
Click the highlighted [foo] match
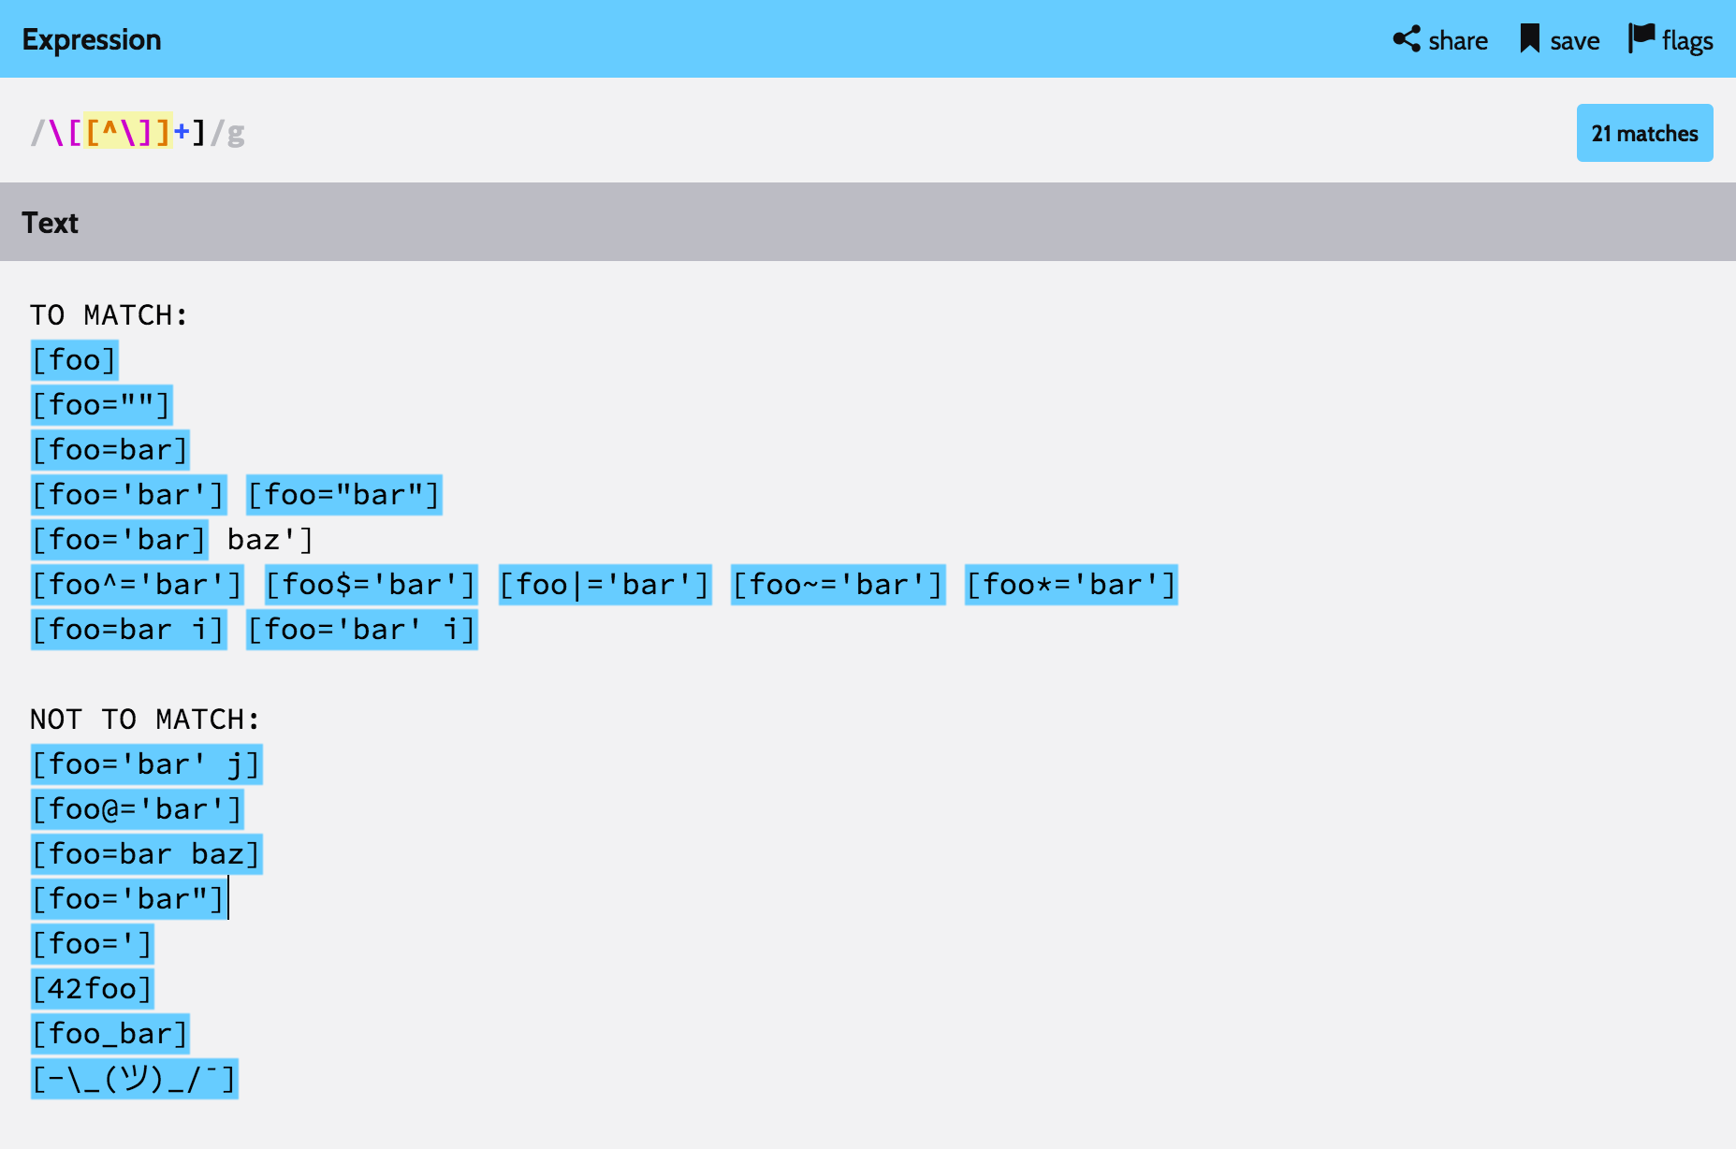point(75,360)
